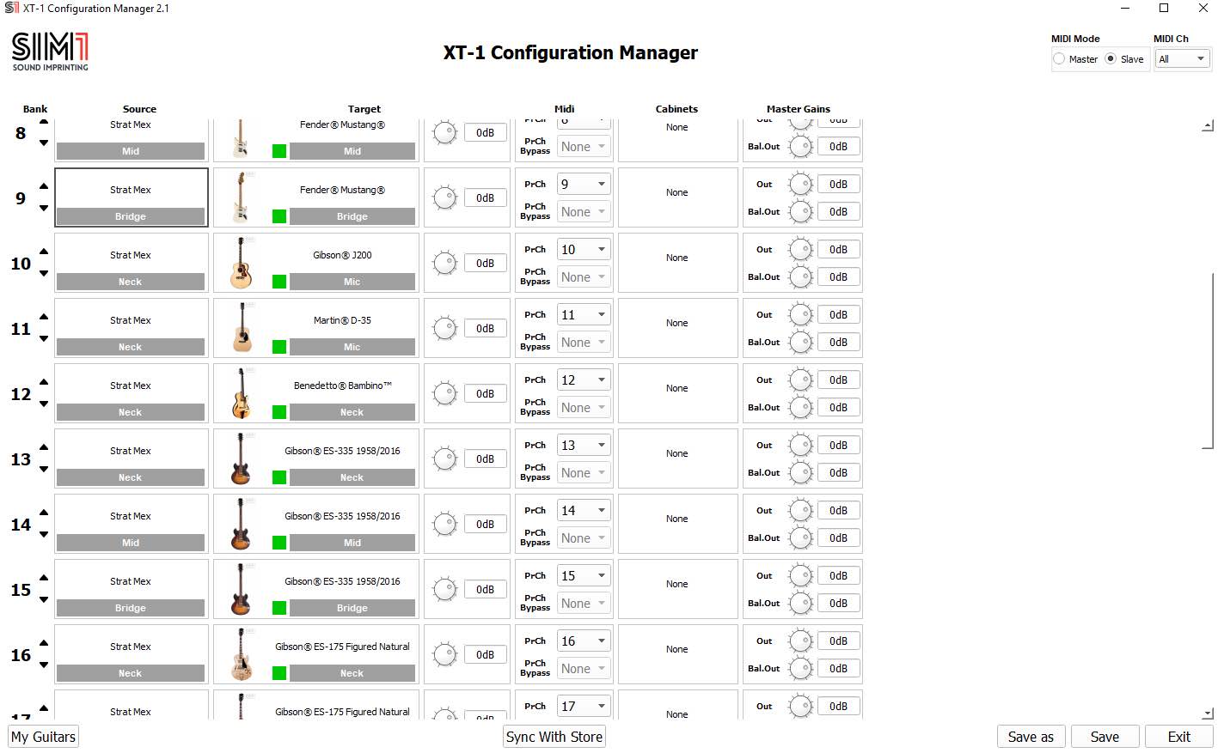Click the Bal.Out gain knob in bank 15
The height and width of the screenshot is (753, 1218).
801,603
